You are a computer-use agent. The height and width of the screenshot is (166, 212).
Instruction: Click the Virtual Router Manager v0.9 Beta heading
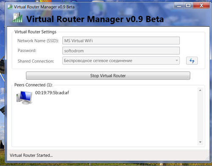click(x=95, y=19)
